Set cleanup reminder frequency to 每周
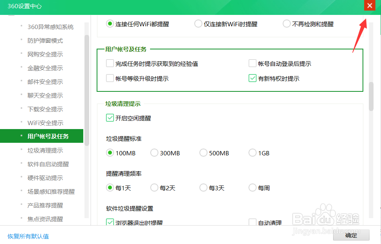This screenshot has height=244, width=381. [x=253, y=188]
